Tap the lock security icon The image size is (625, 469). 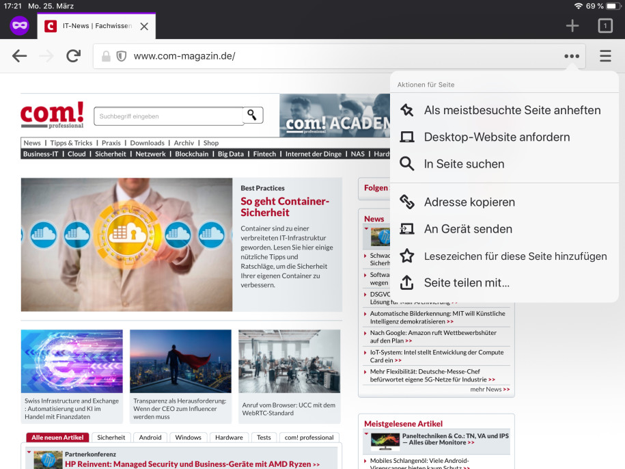pos(106,56)
